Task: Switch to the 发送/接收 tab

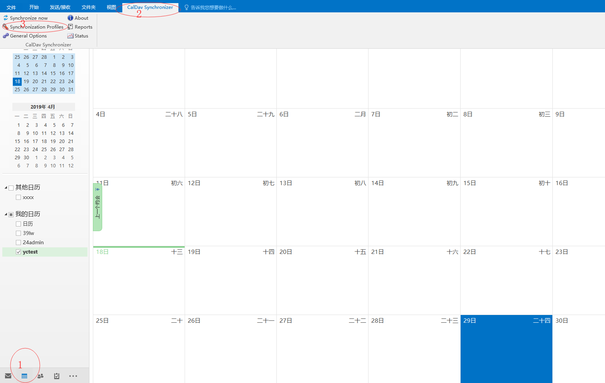Action: (60, 7)
